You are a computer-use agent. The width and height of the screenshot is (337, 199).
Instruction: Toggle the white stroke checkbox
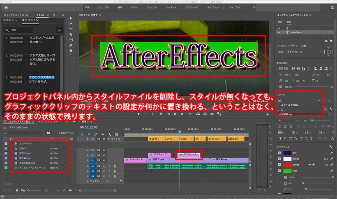[279, 159]
